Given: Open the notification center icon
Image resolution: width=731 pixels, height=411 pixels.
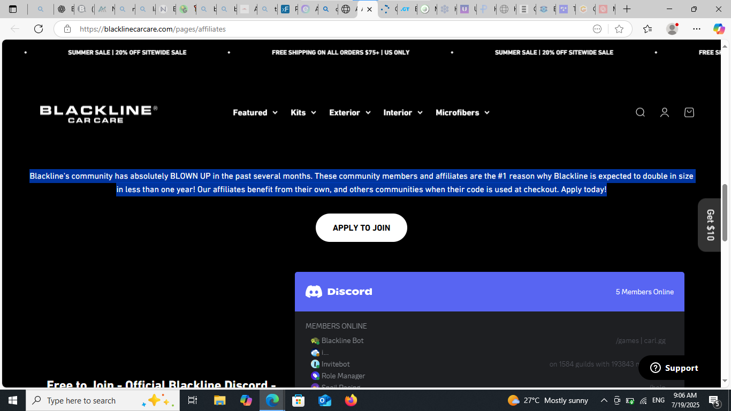Looking at the screenshot, I should 714,400.
